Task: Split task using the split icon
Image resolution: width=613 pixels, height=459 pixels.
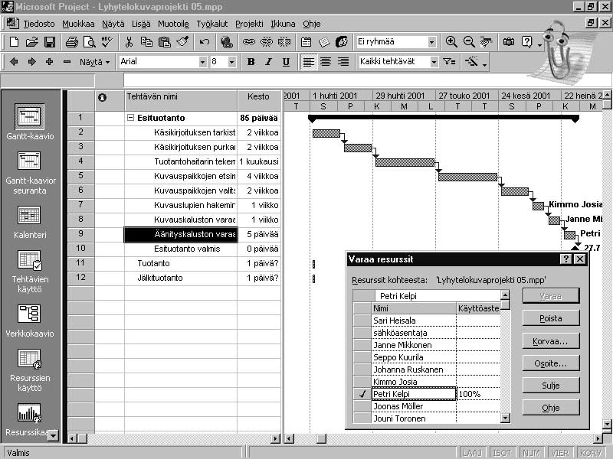Action: [284, 42]
